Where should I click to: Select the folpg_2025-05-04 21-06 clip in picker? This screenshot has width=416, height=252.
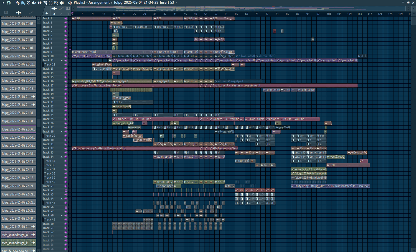19,32
